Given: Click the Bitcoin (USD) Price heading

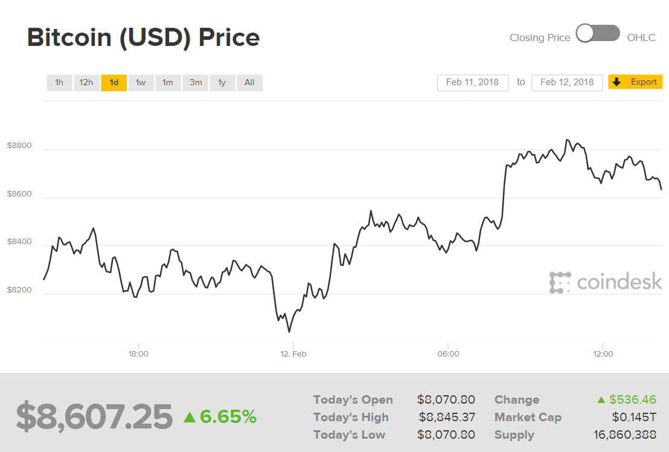Looking at the screenshot, I should [x=143, y=37].
